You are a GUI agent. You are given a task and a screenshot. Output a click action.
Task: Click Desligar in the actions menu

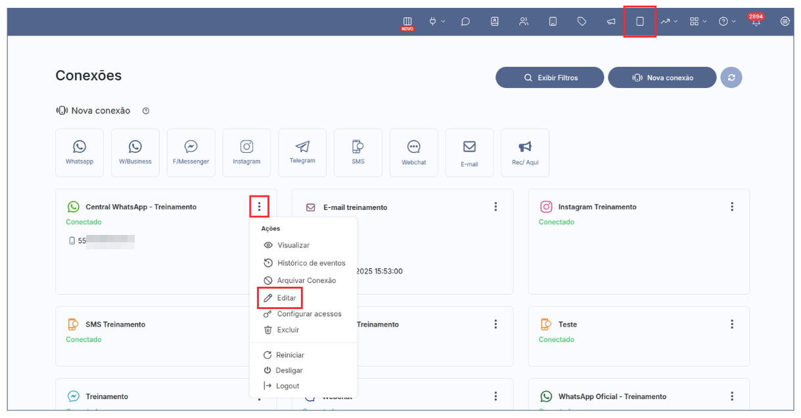[288, 370]
